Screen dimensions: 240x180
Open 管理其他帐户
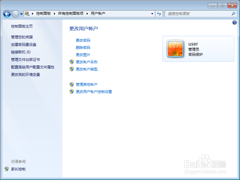tap(87, 85)
